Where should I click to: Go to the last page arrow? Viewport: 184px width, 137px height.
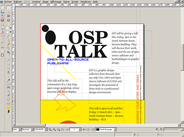click(x=93, y=129)
